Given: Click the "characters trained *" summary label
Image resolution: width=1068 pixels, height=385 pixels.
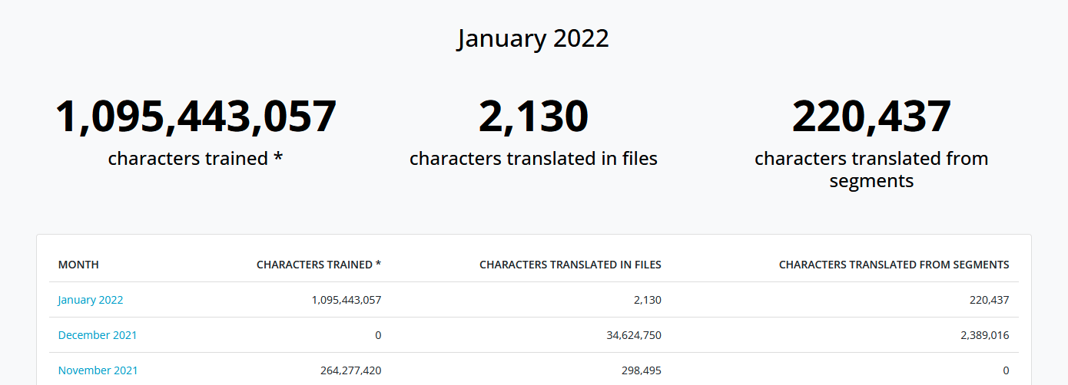Looking at the screenshot, I should coord(196,159).
